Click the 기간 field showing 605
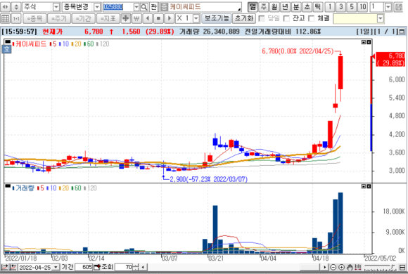This screenshot has height=274, width=408. coord(84,267)
